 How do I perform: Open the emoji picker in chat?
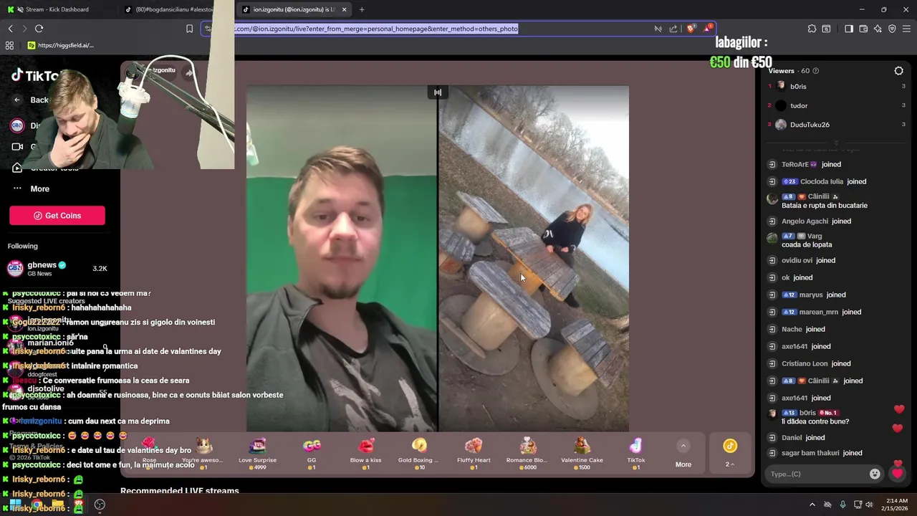(x=875, y=474)
